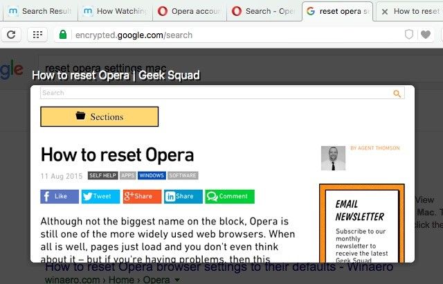This screenshot has width=443, height=284.
Task: Share on Google Plus
Action: (x=142, y=197)
